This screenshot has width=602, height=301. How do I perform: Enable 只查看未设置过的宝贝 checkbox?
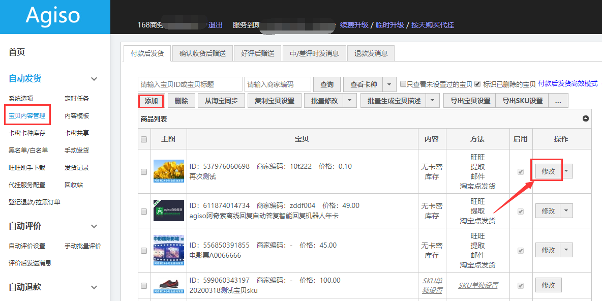[403, 84]
